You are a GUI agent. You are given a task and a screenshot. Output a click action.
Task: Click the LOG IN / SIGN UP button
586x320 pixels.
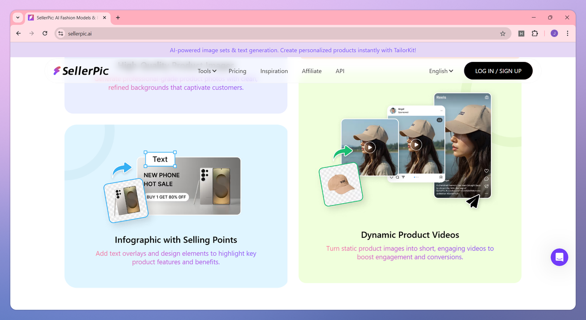point(498,71)
